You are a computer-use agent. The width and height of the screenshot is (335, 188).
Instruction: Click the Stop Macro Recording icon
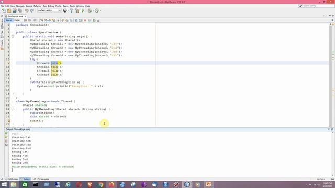(x=90, y=20)
